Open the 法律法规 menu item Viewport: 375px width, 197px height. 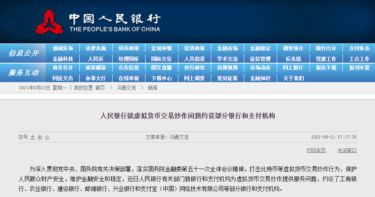point(96,48)
